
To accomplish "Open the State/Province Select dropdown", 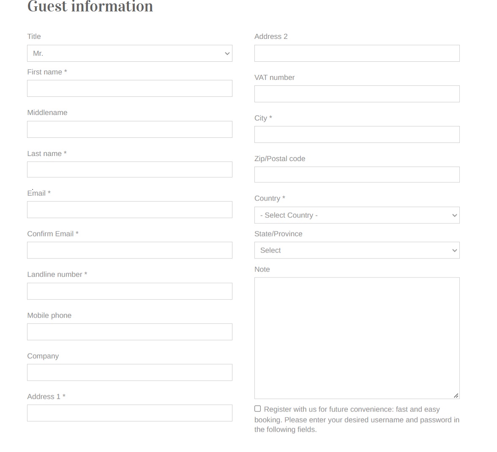I will 357,250.
